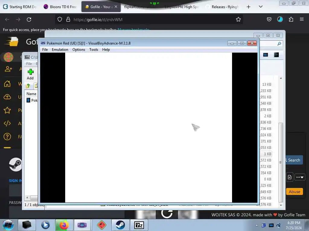Click the Steam logo on the Gofile page

15,165
